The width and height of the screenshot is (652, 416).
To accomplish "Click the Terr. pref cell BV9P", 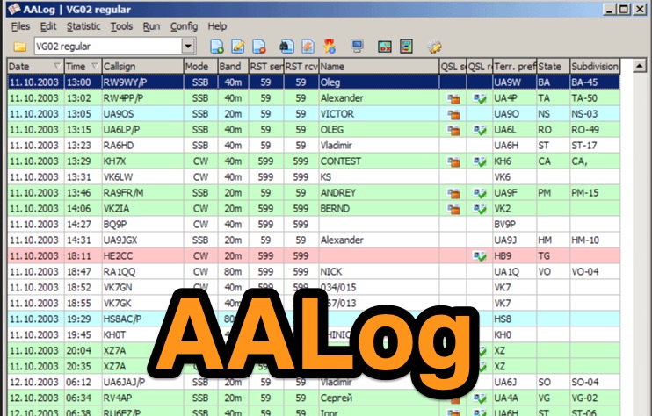I will [515, 224].
